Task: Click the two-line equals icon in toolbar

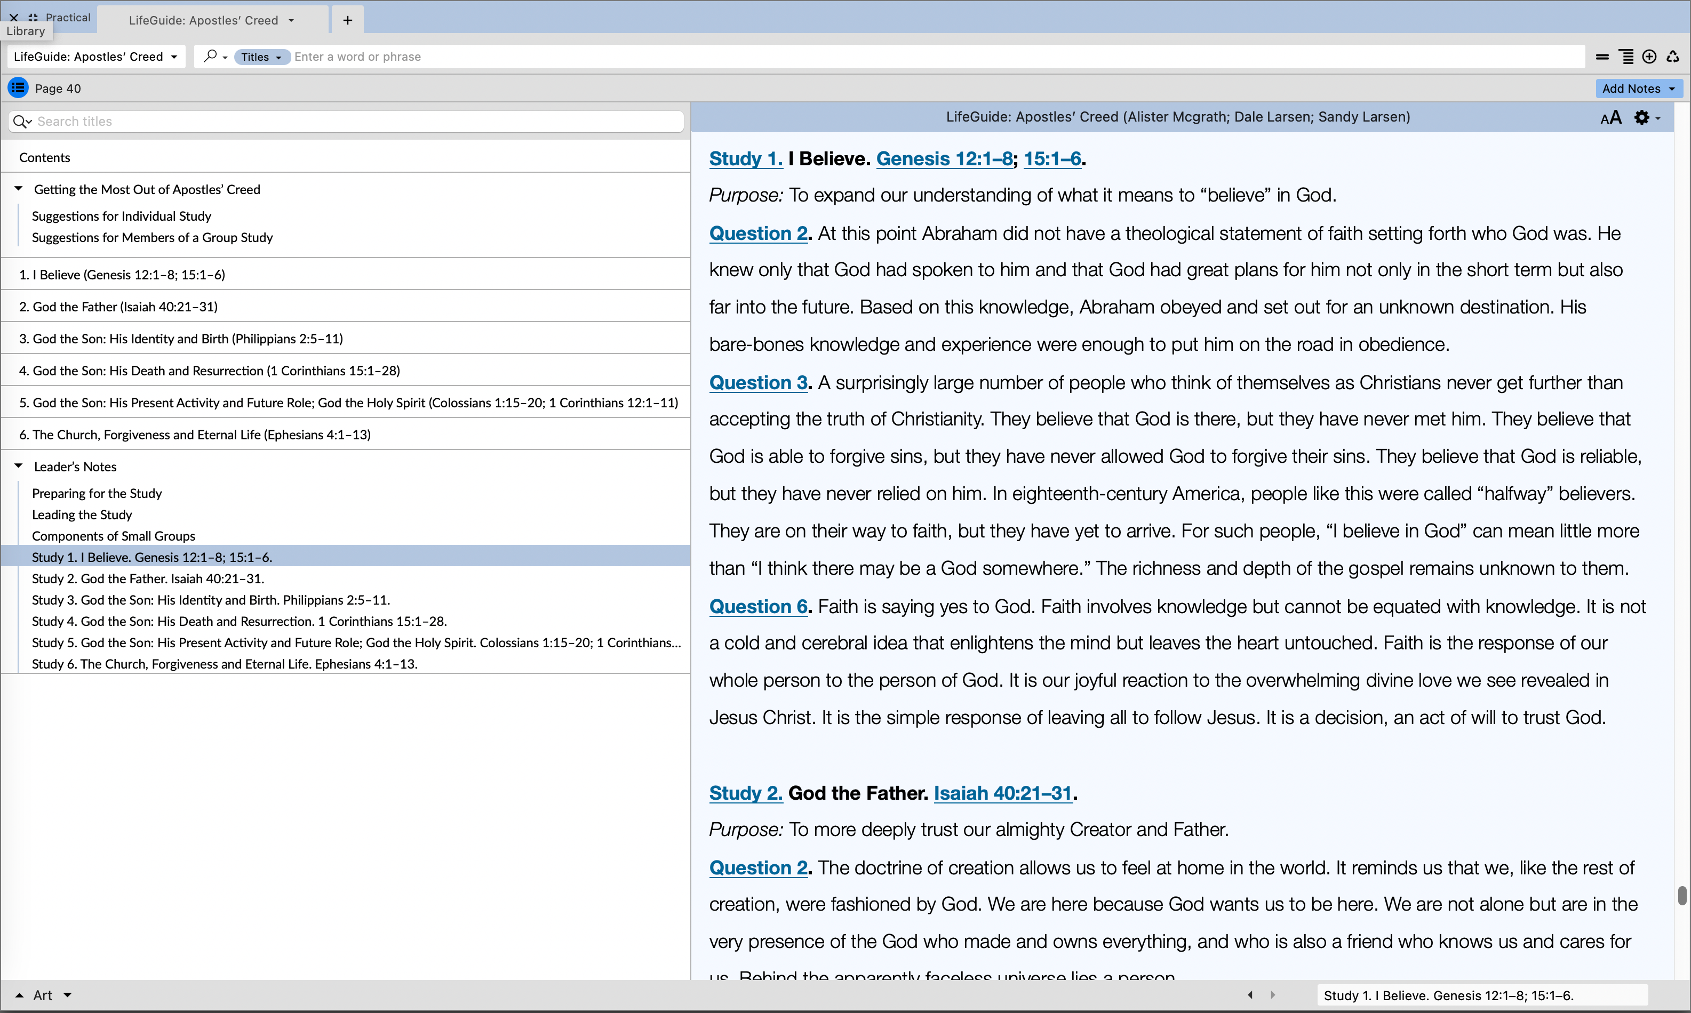Action: pos(1602,57)
